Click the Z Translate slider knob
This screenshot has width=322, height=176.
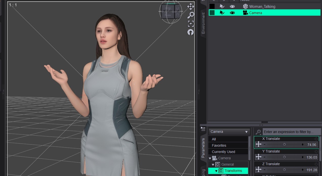click(284, 170)
